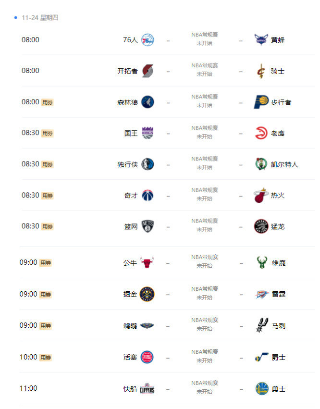The image size is (320, 409).
Task: Click the Timberwolves team logo
Action: click(148, 102)
